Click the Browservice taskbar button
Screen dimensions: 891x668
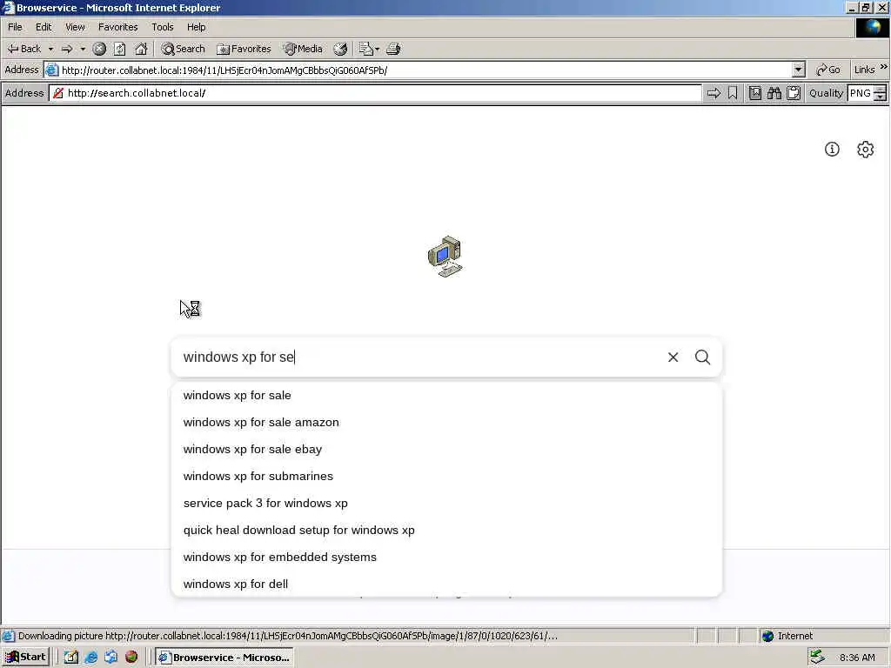coord(224,658)
